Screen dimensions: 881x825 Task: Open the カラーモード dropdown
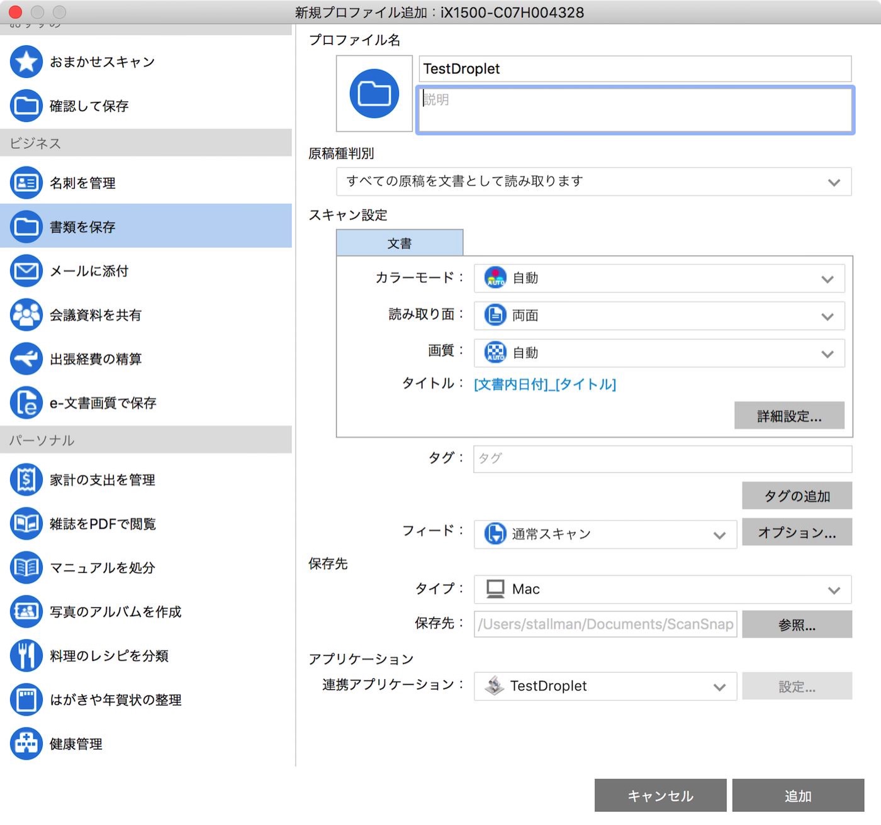[x=659, y=278]
